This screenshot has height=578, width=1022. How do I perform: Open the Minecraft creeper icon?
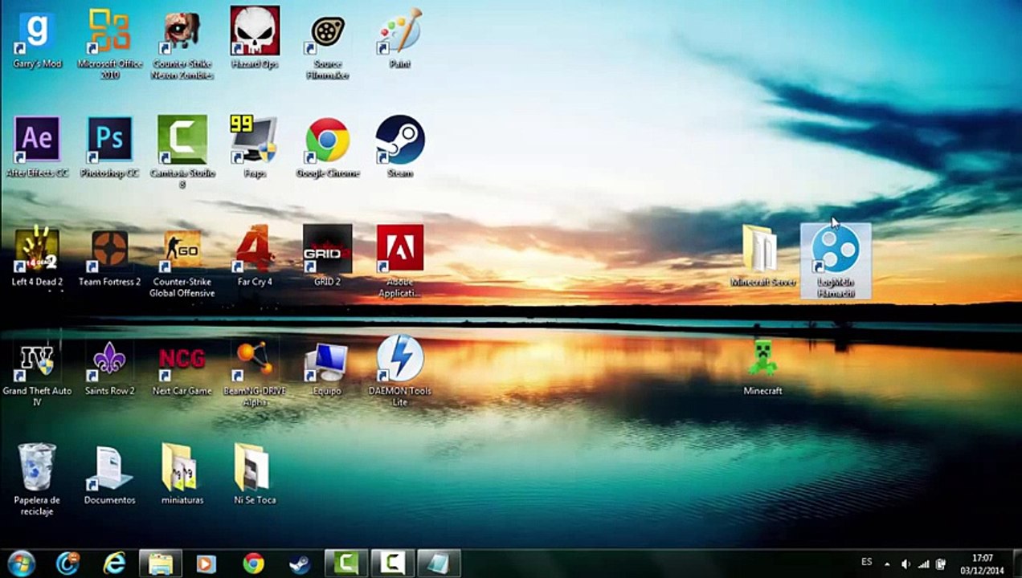pos(762,358)
